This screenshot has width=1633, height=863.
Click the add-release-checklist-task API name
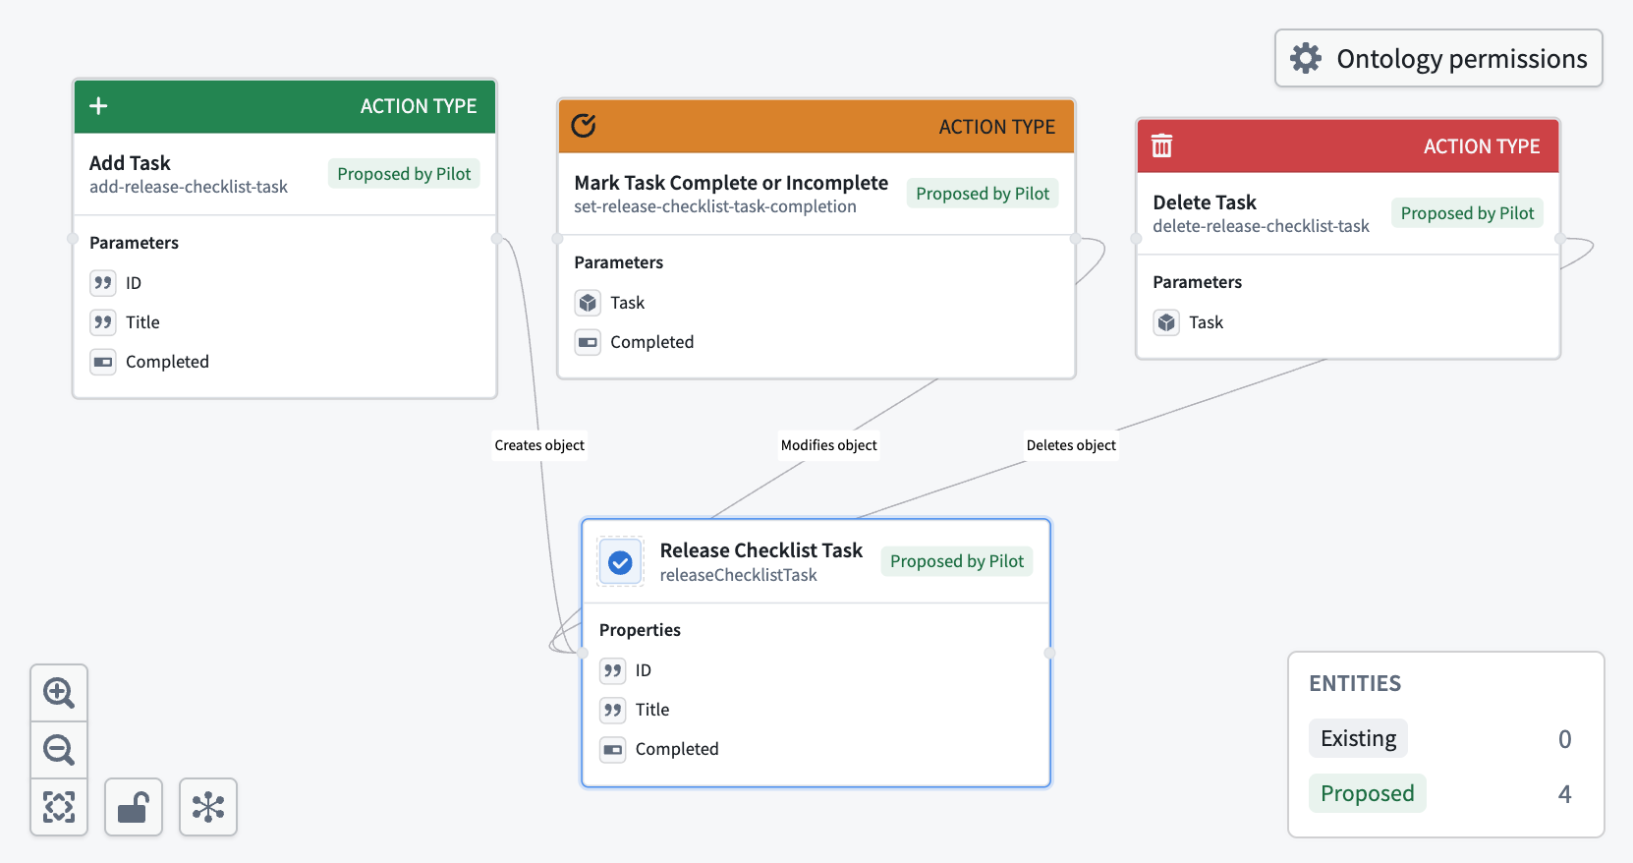pyautogui.click(x=189, y=187)
